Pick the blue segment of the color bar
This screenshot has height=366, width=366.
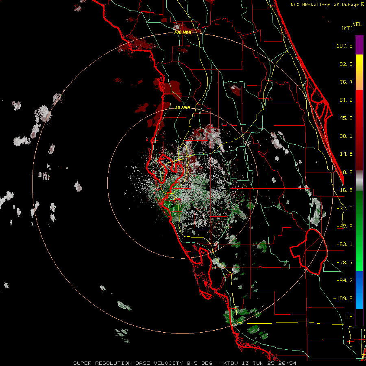(x=359, y=290)
